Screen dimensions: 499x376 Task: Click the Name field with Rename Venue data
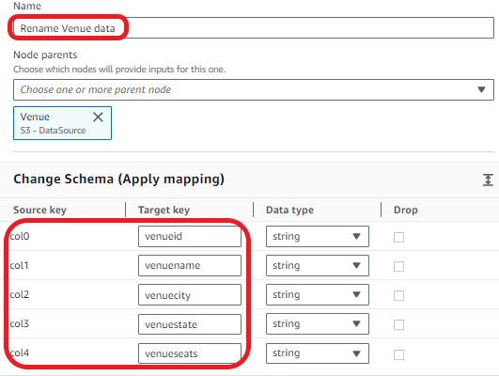(254, 28)
